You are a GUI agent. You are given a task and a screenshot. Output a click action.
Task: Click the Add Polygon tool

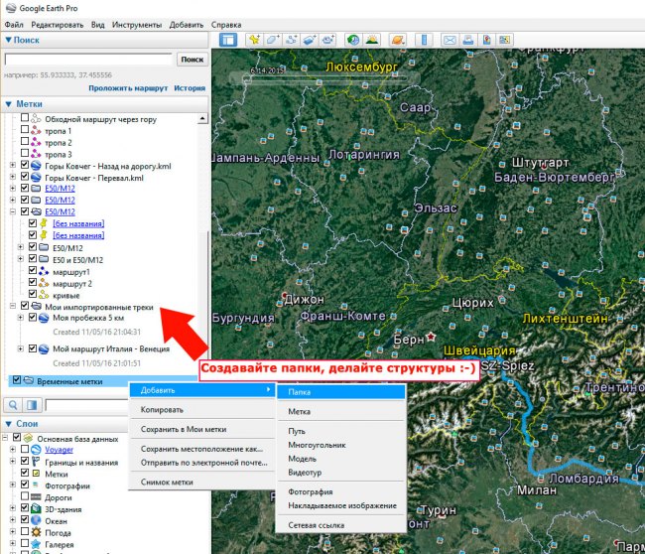click(273, 40)
